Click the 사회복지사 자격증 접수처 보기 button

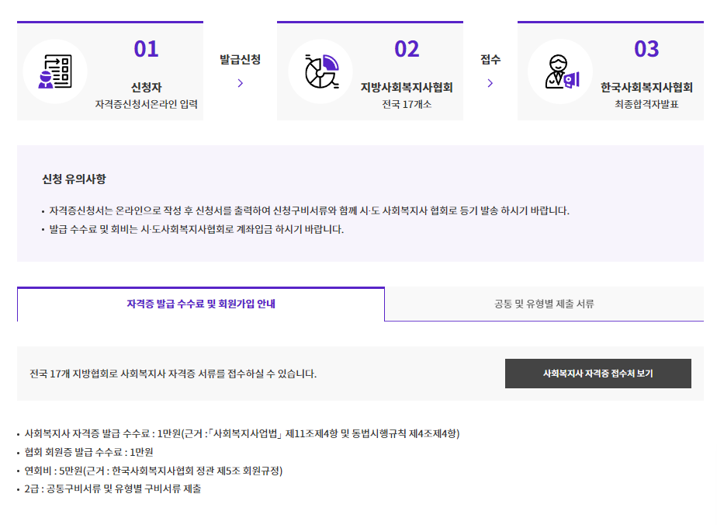click(598, 373)
